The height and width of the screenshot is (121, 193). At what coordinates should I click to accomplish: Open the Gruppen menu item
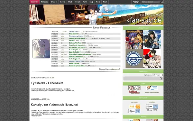(x=54, y=2)
